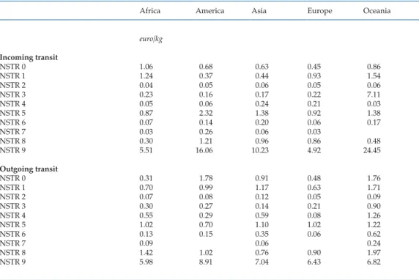Viewport: 419px width, 280px height.
Task: Click the value 0.93 in Europe column
Action: [314, 76]
